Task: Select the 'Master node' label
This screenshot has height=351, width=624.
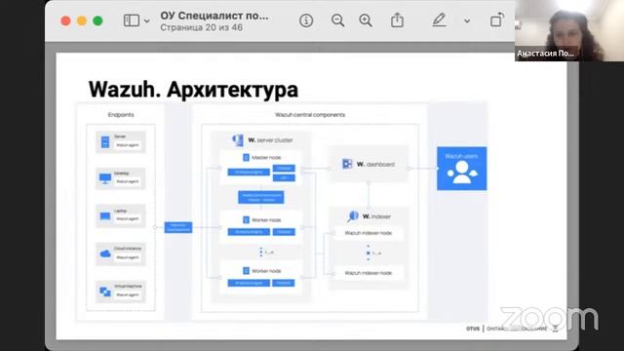Action: [266, 158]
